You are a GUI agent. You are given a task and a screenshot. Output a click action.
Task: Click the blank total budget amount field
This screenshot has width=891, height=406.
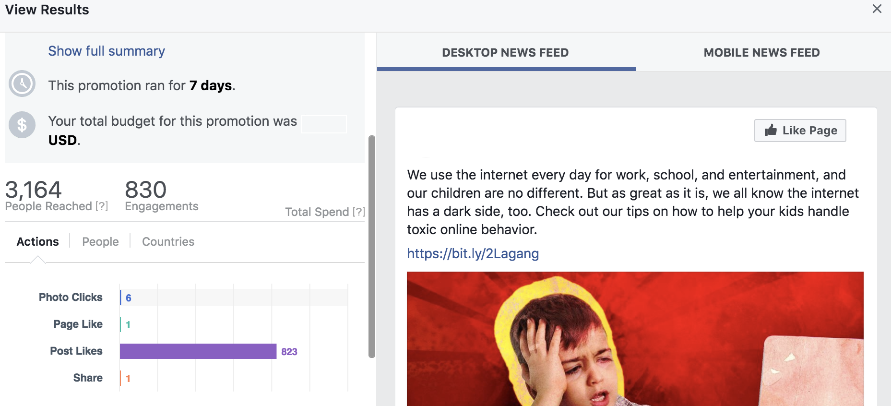(x=324, y=124)
